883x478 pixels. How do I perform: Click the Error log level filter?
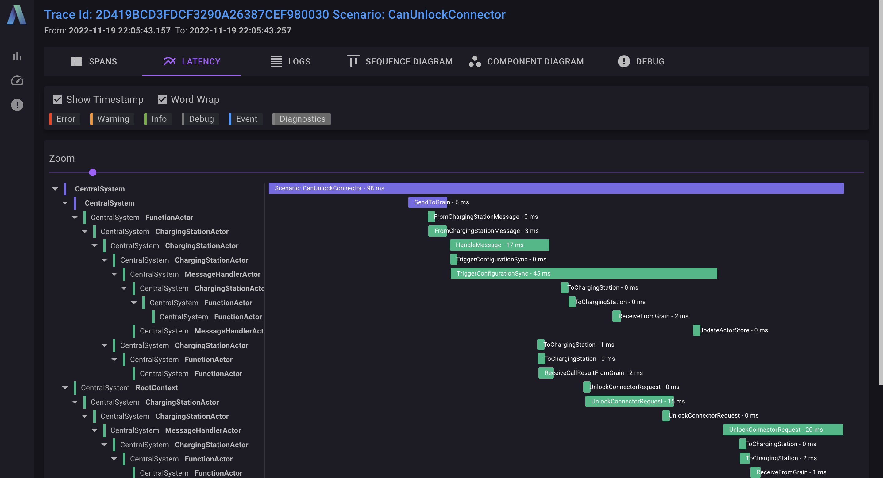[65, 119]
